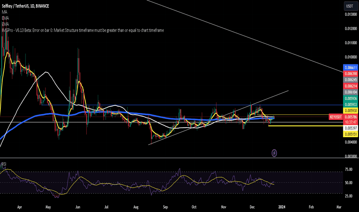Select the thin blue horizontal resistance line
The width and height of the screenshot is (359, 212).
192,105
